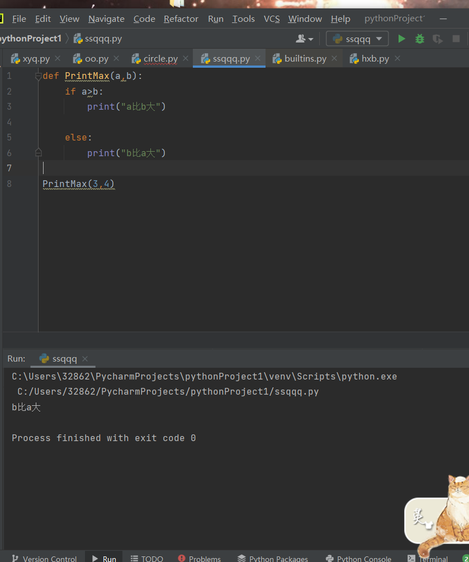
Task: Close the ssqqq.py editor tab
Action: pyautogui.click(x=258, y=58)
